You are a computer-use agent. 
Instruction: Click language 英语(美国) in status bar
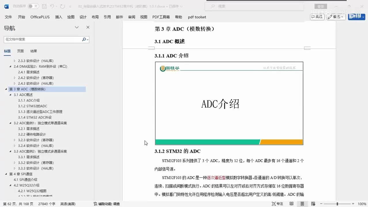[68, 204]
